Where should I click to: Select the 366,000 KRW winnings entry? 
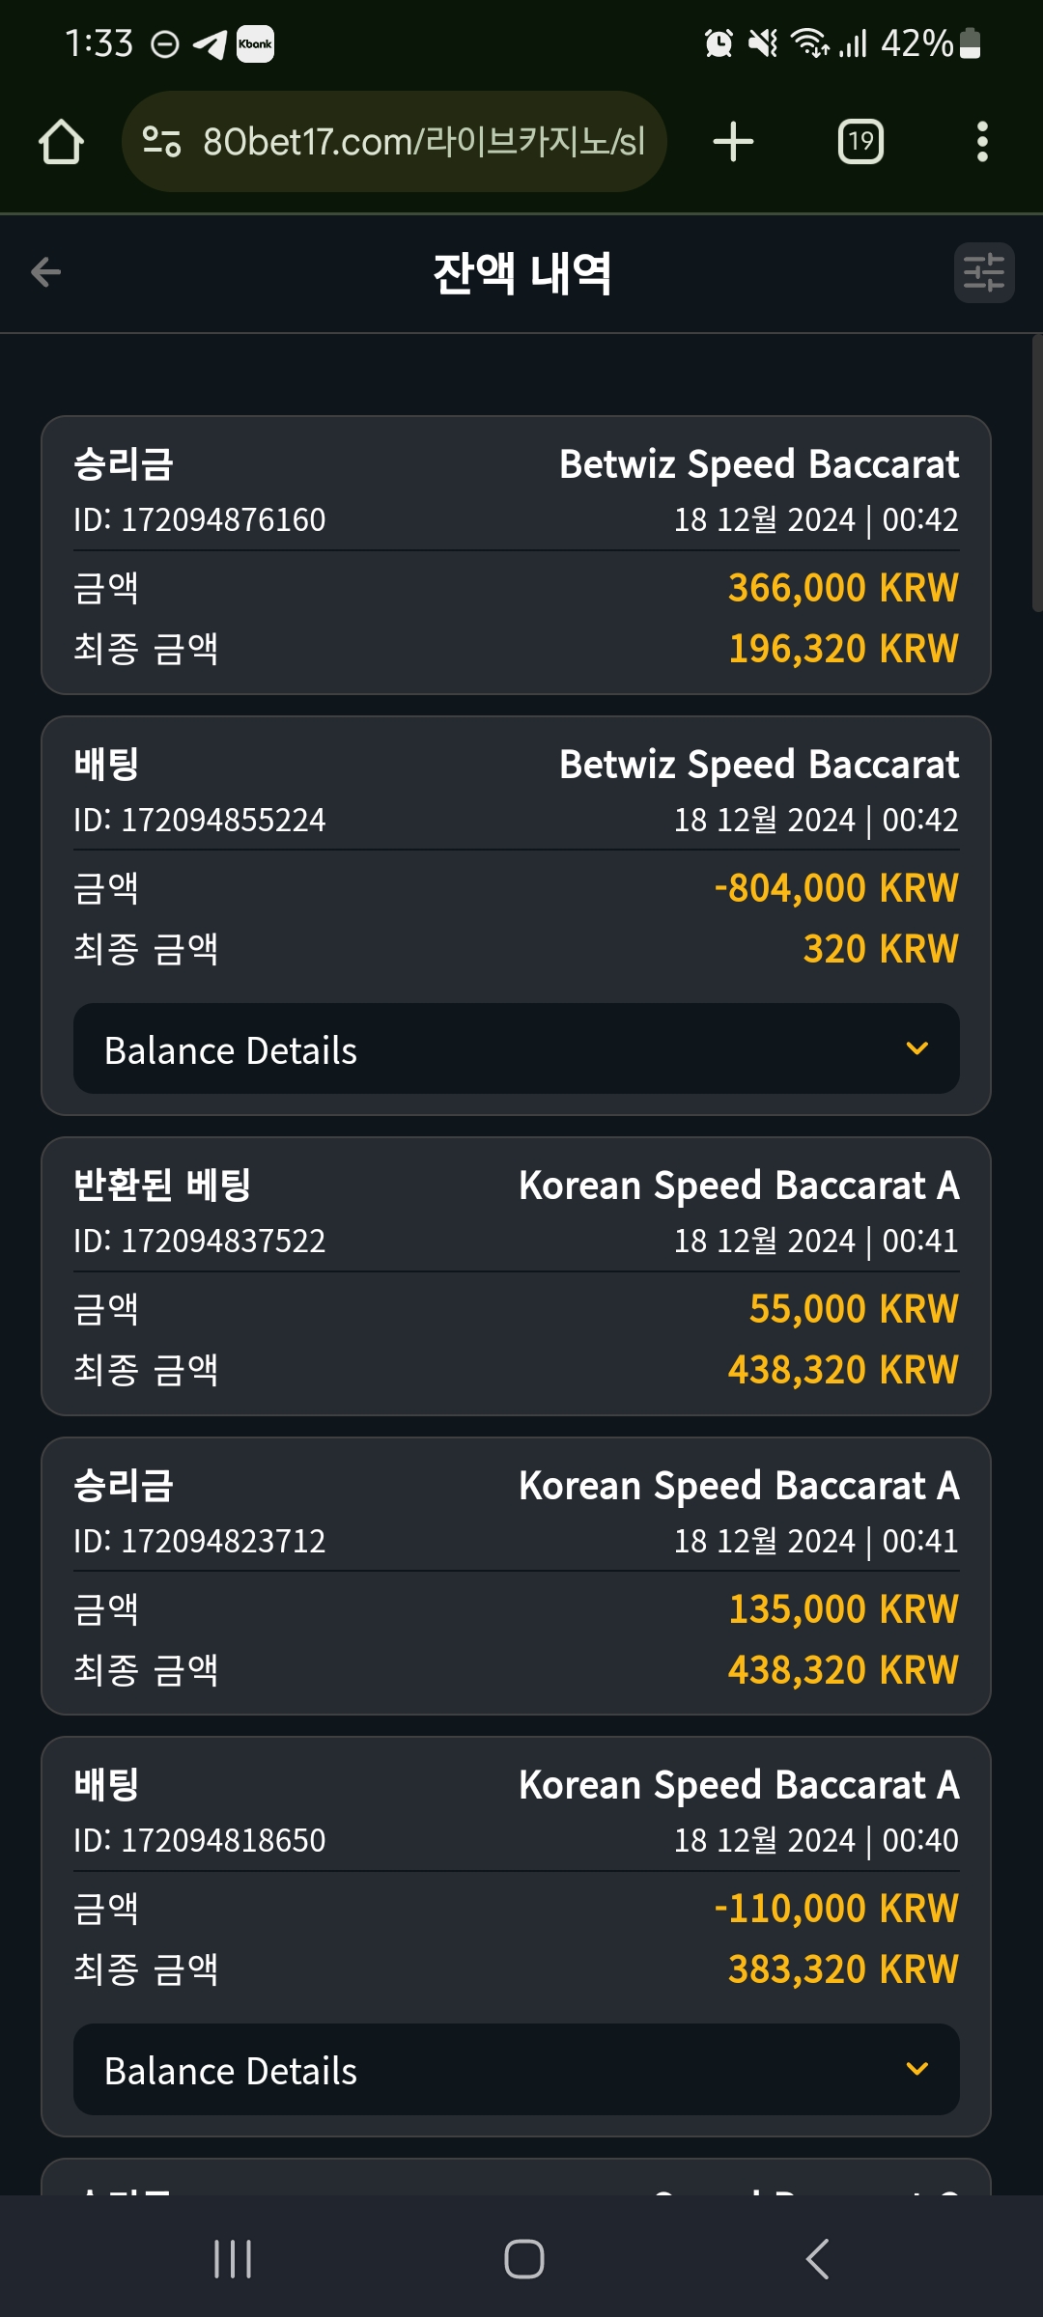coord(517,555)
